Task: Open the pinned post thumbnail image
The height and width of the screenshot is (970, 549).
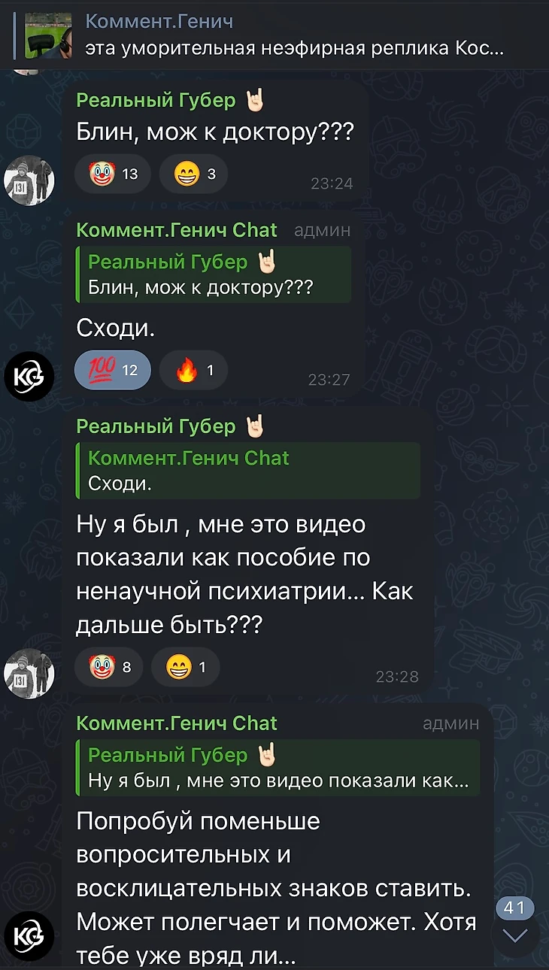Action: [49, 35]
